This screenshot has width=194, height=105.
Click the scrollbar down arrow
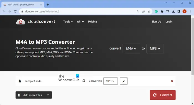tap(193, 104)
